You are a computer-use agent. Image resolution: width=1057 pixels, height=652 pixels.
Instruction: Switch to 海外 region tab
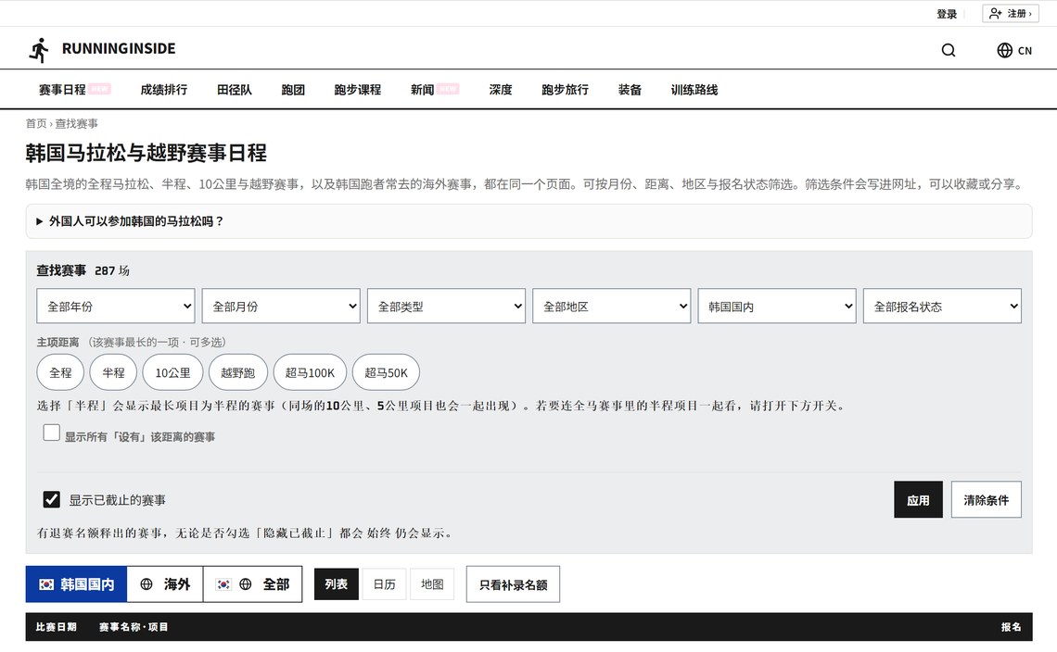(165, 584)
